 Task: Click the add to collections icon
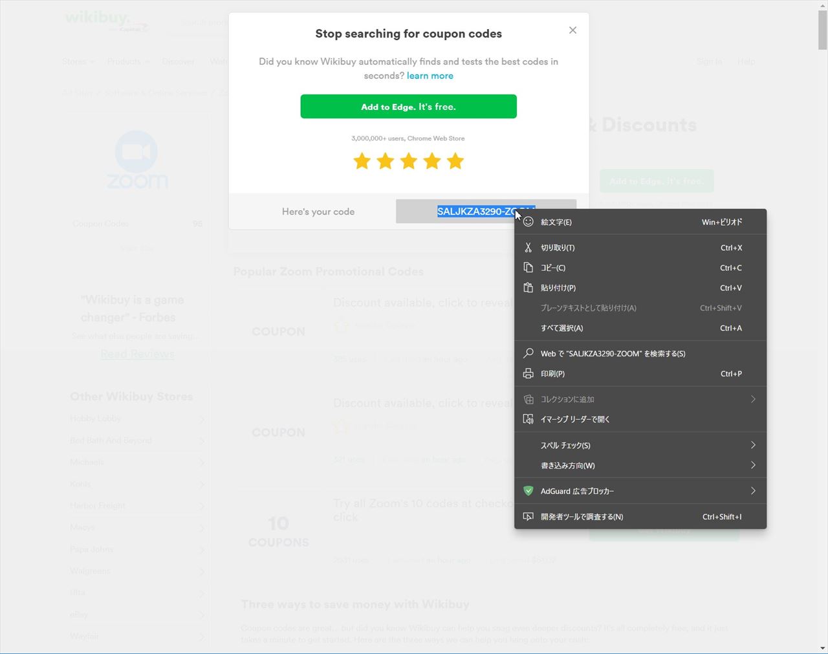(x=528, y=399)
